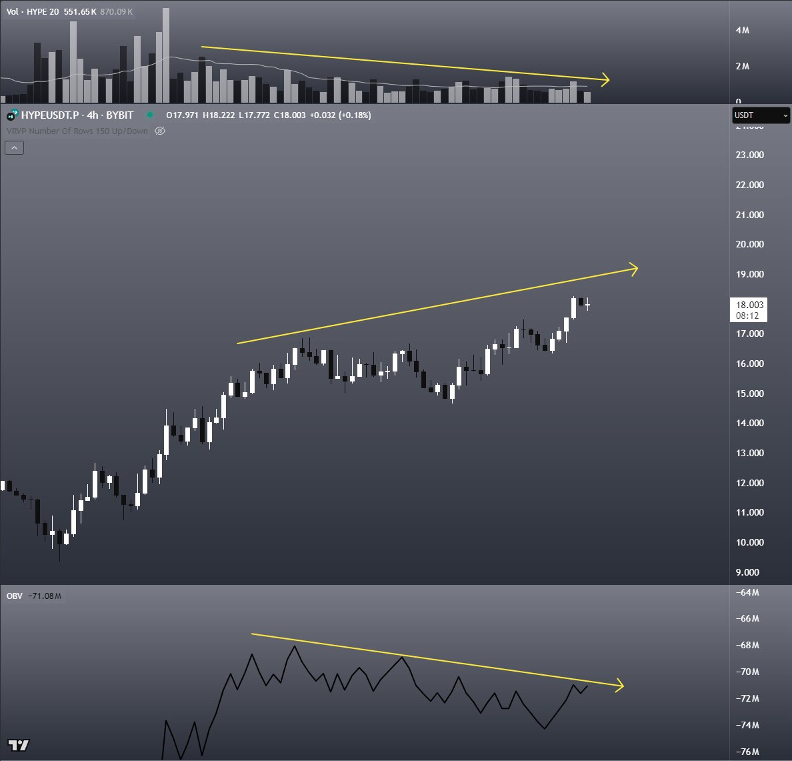Open the USDT currency dropdown
Image resolution: width=792 pixels, height=761 pixels.
[x=761, y=115]
